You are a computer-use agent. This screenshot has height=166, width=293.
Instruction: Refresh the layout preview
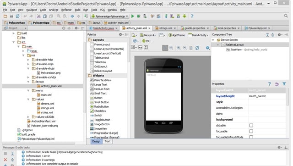click(197, 48)
